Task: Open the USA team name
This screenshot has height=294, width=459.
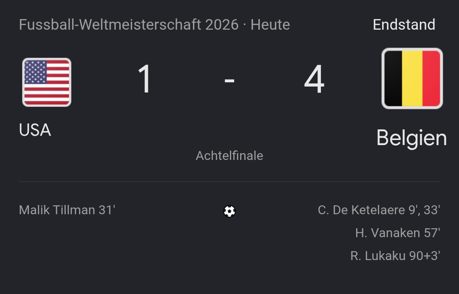Action: pyautogui.click(x=35, y=130)
